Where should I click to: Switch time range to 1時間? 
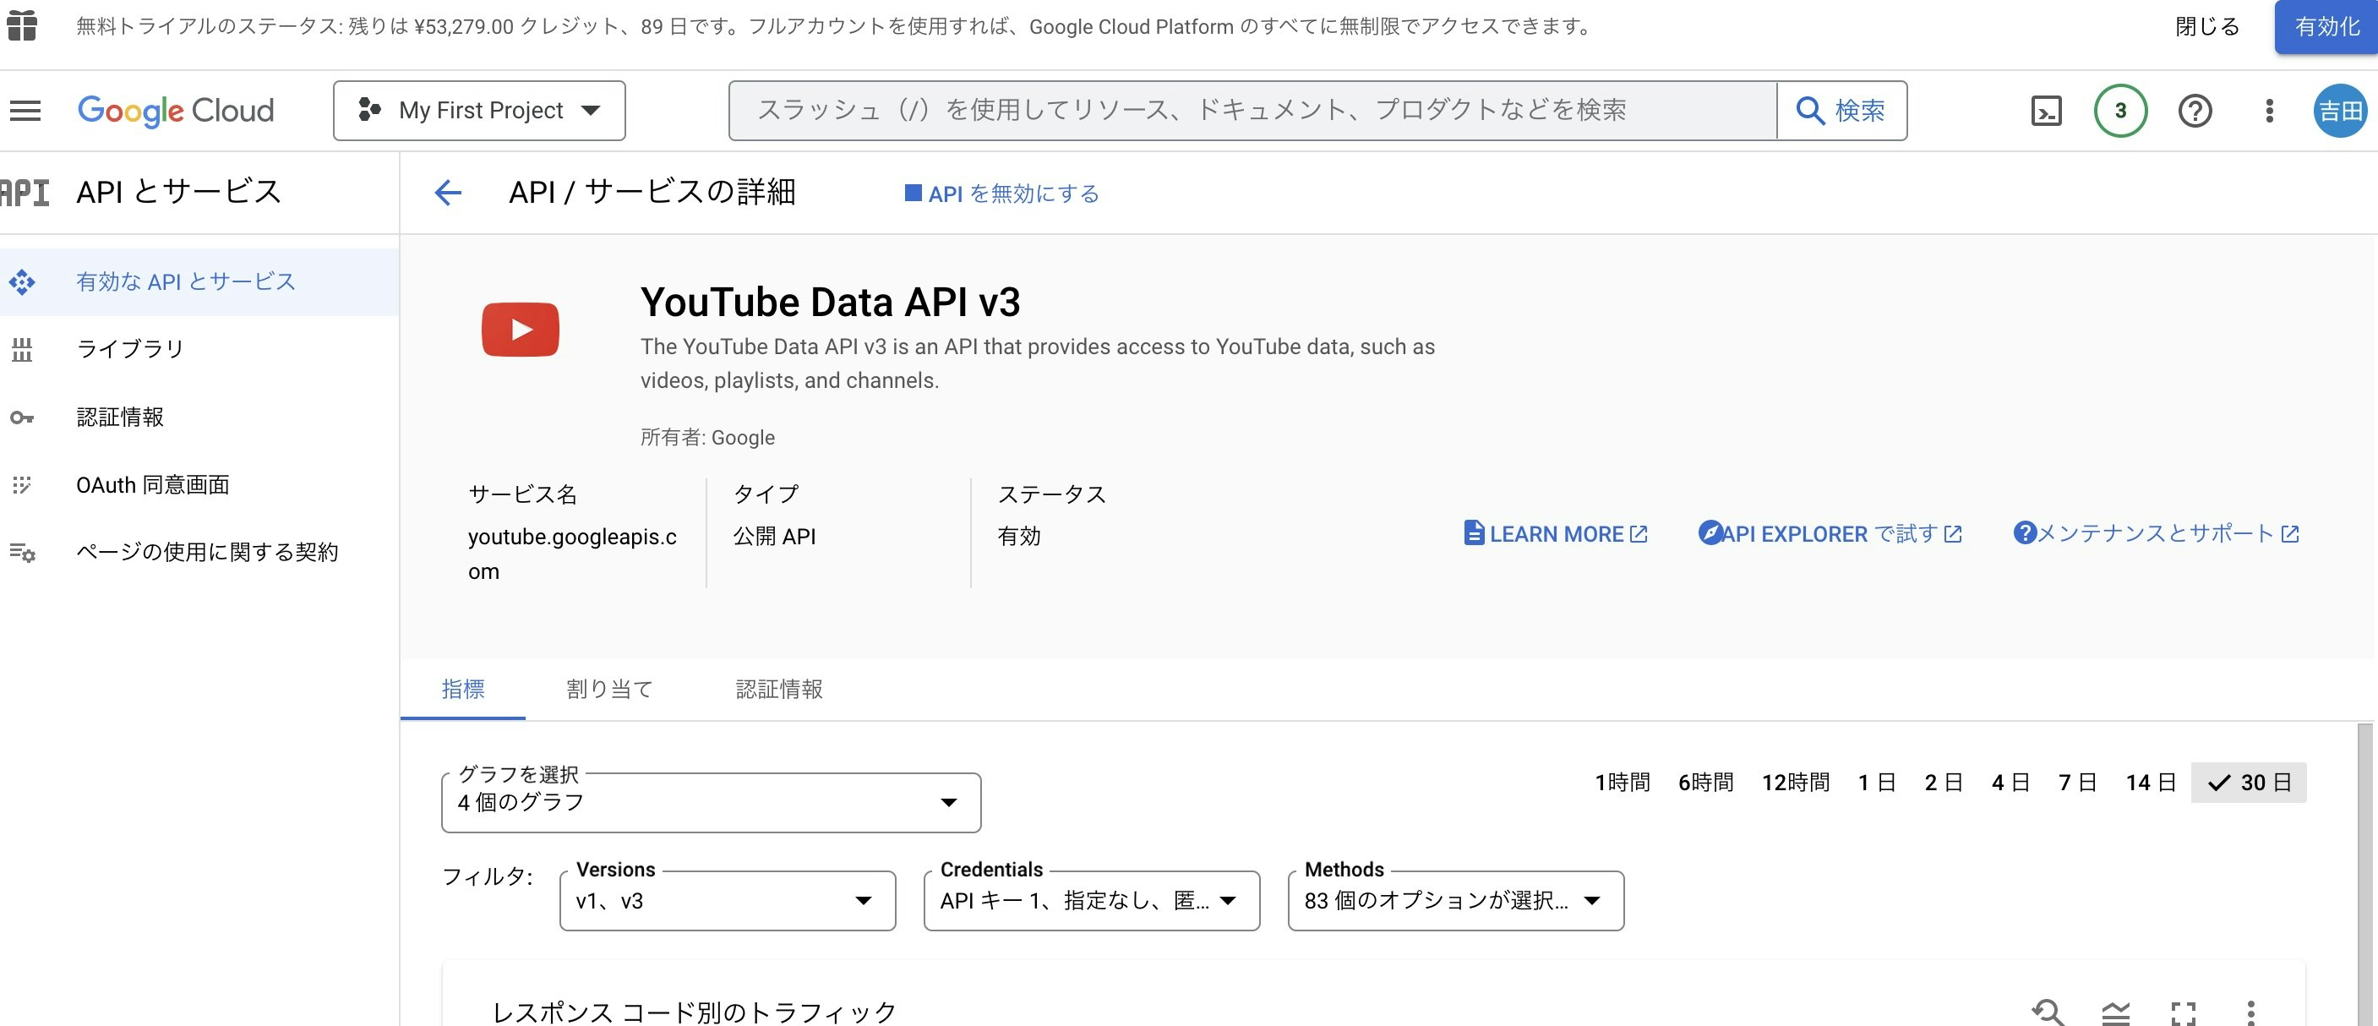(1622, 783)
